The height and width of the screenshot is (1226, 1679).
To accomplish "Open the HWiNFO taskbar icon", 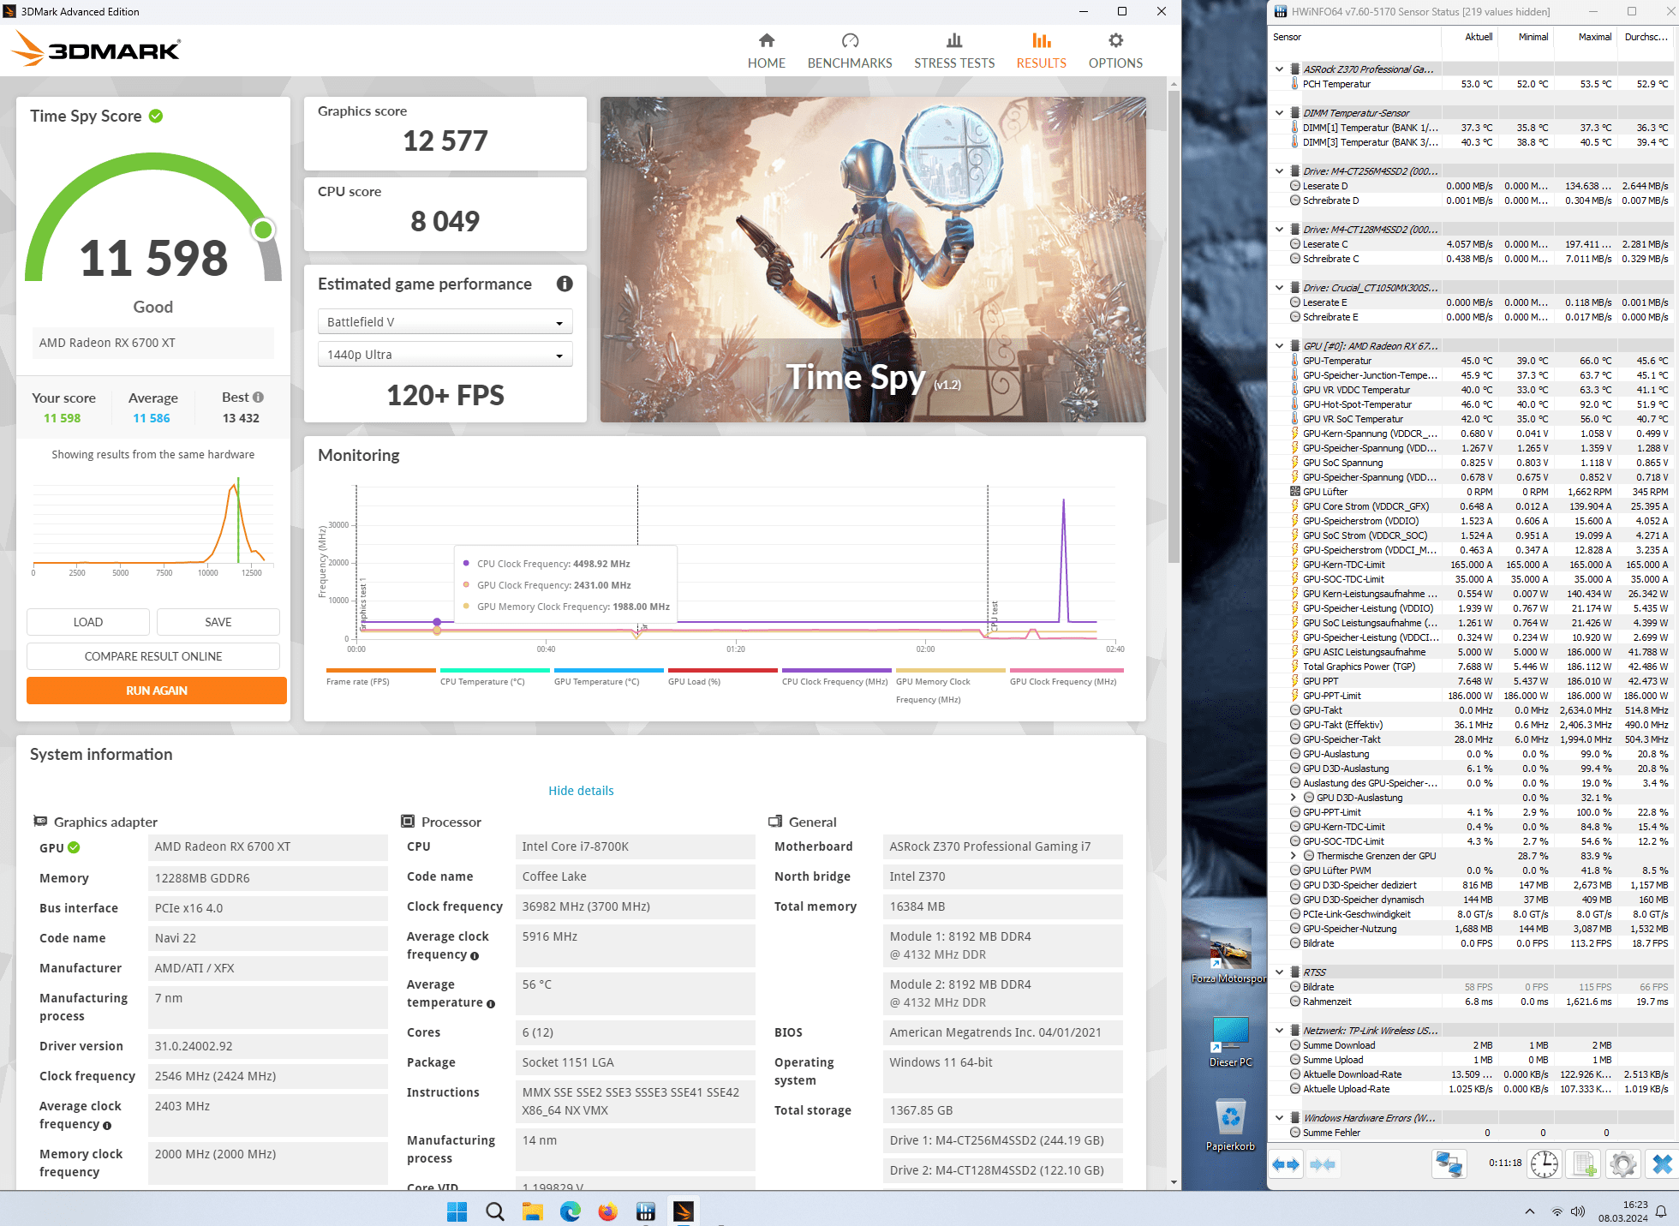I will tap(645, 1211).
